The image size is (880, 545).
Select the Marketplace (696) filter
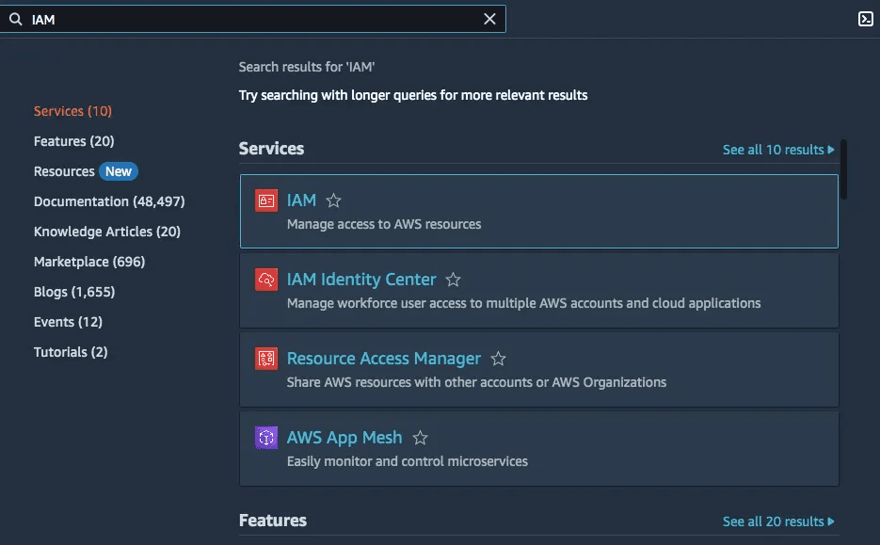pos(89,262)
